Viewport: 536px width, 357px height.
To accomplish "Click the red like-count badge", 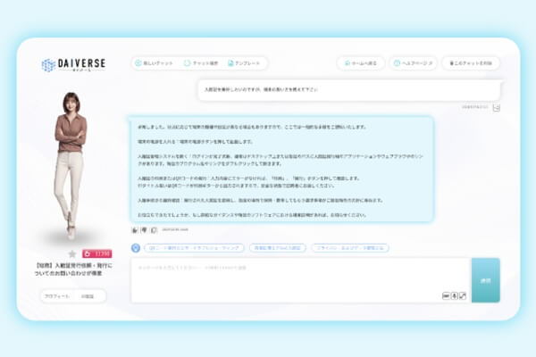I will 96,253.
